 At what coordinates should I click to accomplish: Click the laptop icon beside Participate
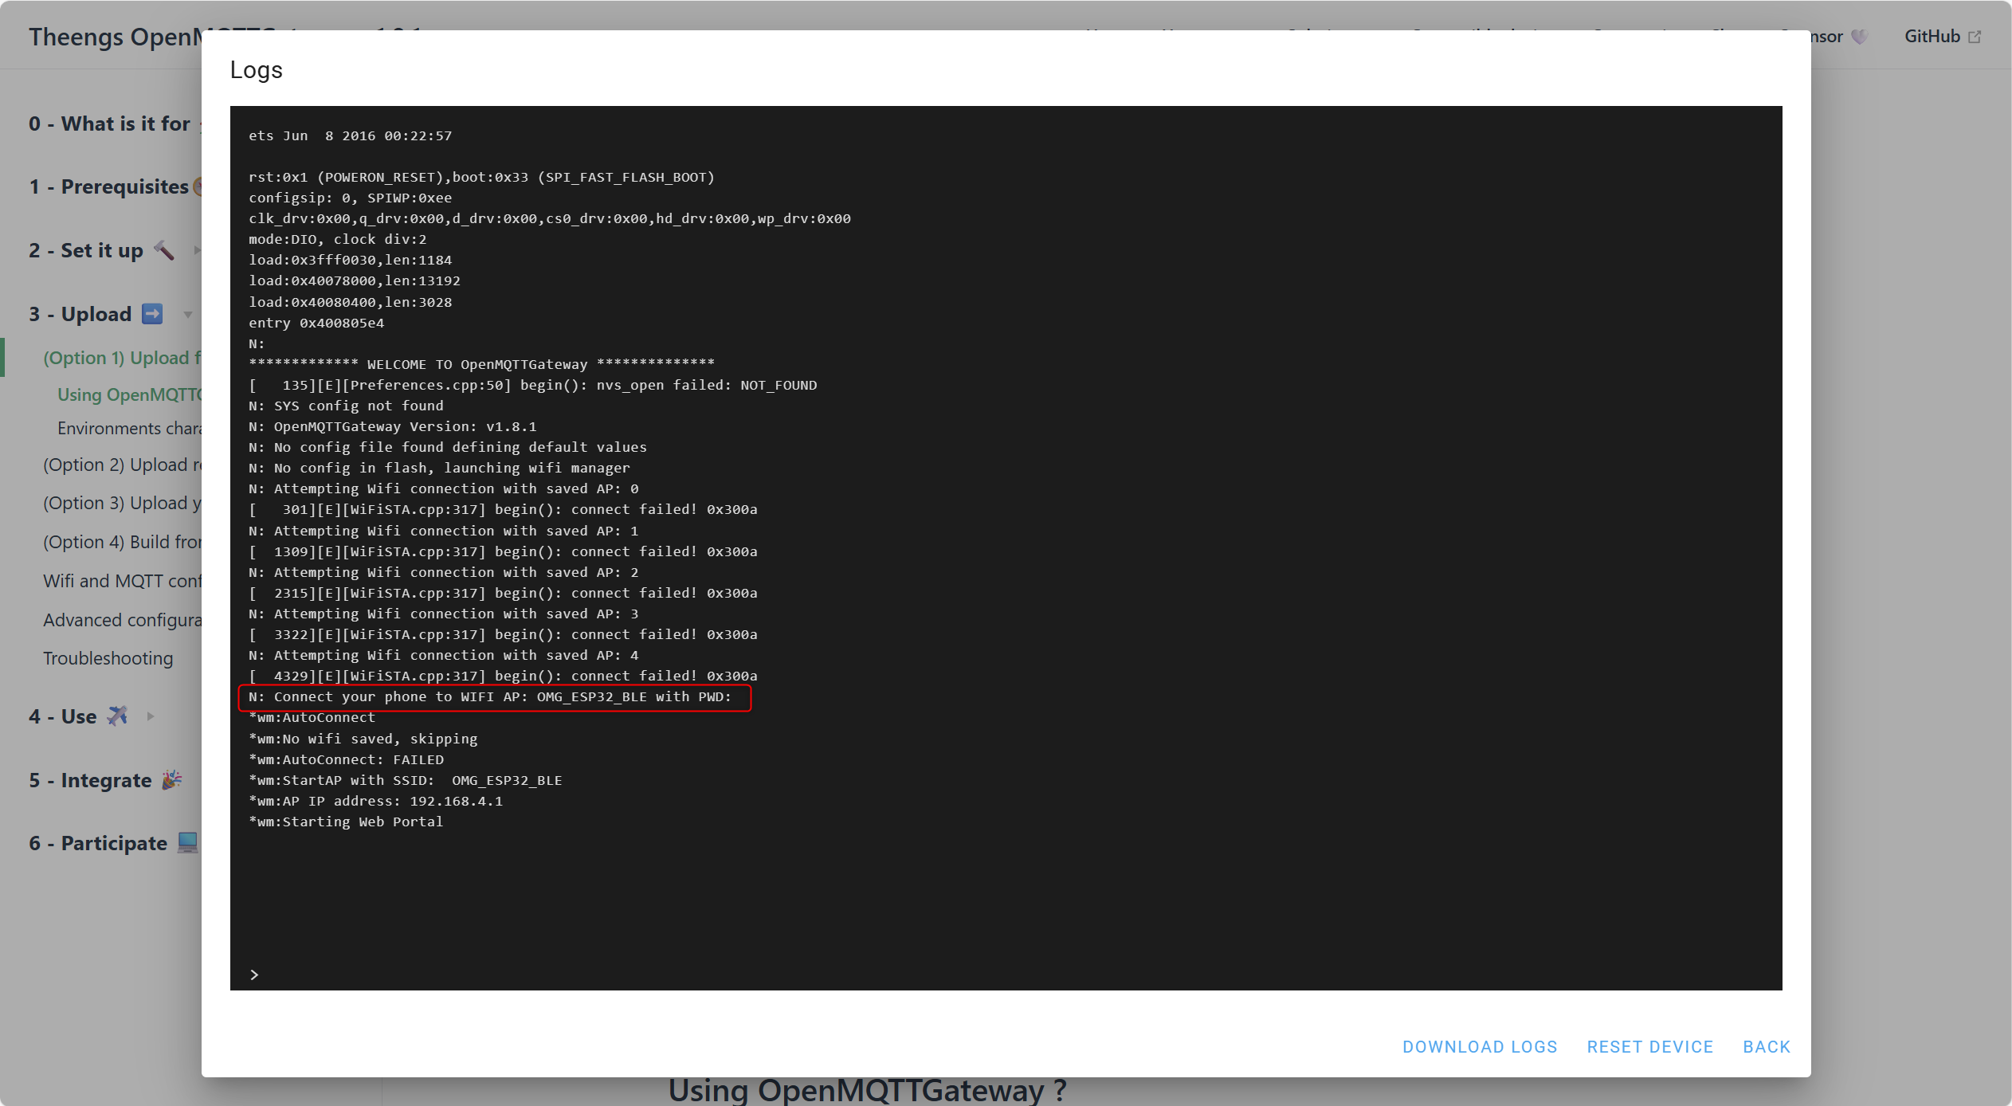[x=187, y=842]
